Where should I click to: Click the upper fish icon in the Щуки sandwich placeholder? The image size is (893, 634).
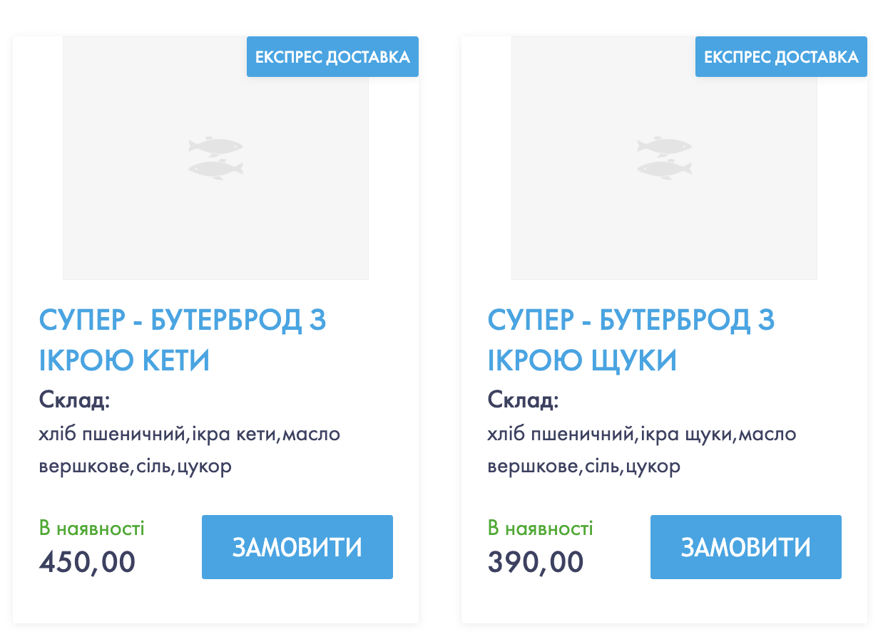click(664, 146)
